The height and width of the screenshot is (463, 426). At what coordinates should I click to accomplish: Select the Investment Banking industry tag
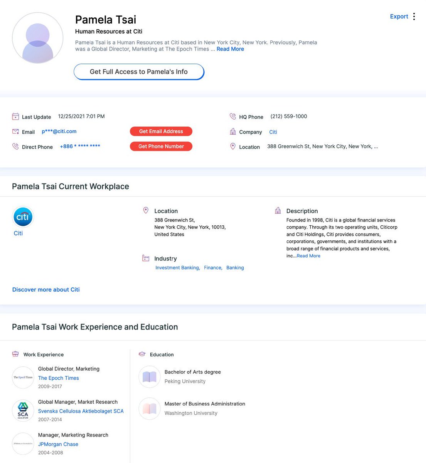click(x=178, y=268)
